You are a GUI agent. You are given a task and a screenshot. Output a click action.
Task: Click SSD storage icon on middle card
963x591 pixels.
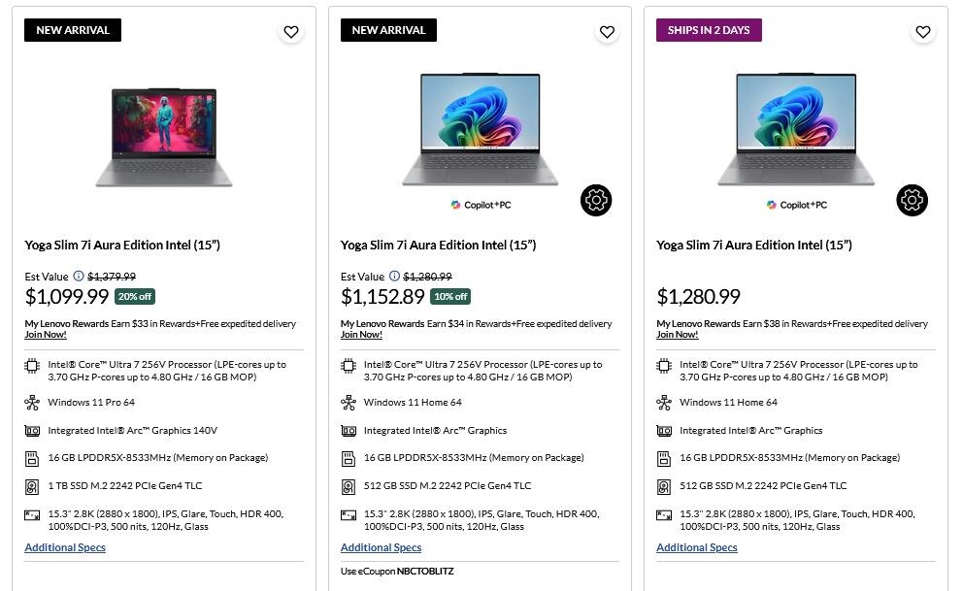349,486
